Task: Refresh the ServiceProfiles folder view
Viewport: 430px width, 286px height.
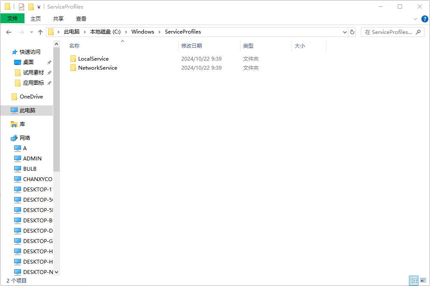Action: pyautogui.click(x=352, y=32)
